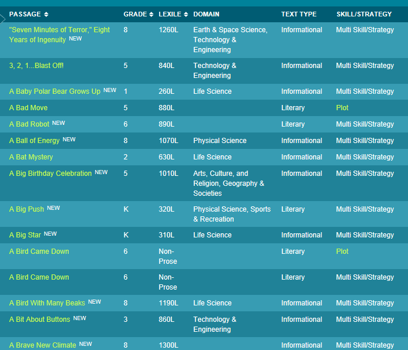Image resolution: width=408 pixels, height=350 pixels.
Task: Click grade 3 in A Bit About Buttons row
Action: [x=126, y=320]
